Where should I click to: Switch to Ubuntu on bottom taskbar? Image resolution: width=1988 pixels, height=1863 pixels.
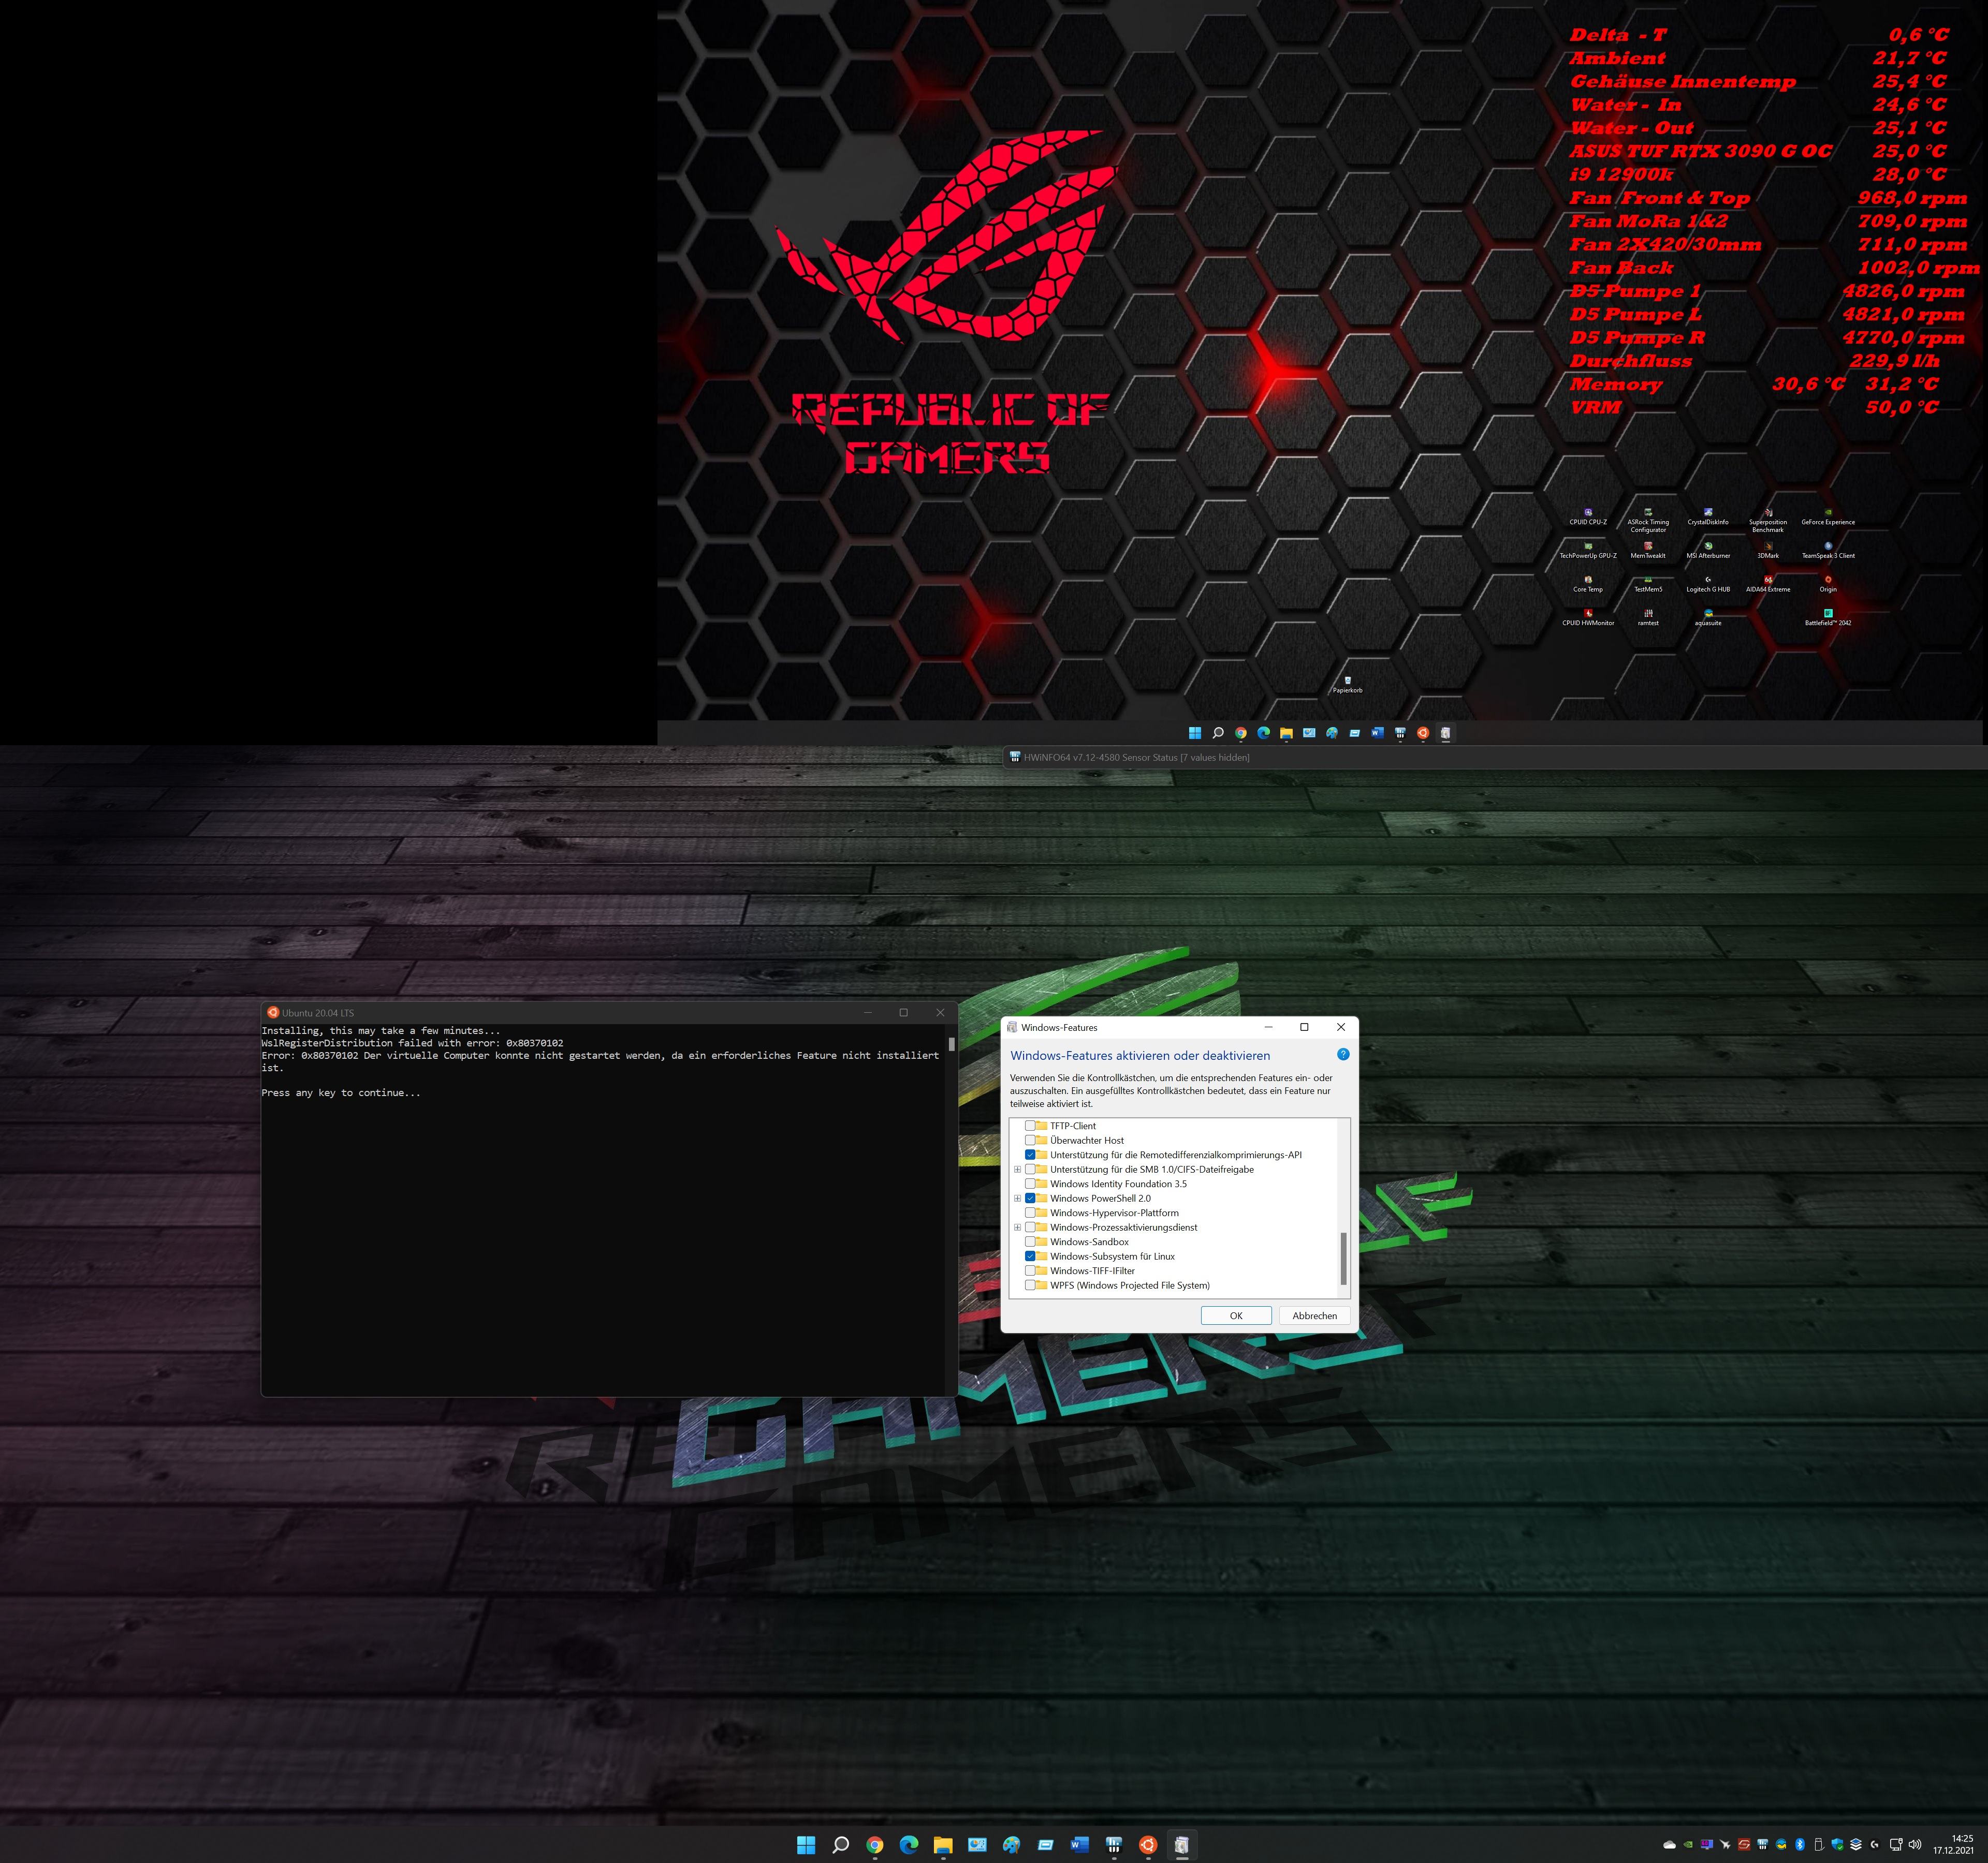point(1148,1845)
